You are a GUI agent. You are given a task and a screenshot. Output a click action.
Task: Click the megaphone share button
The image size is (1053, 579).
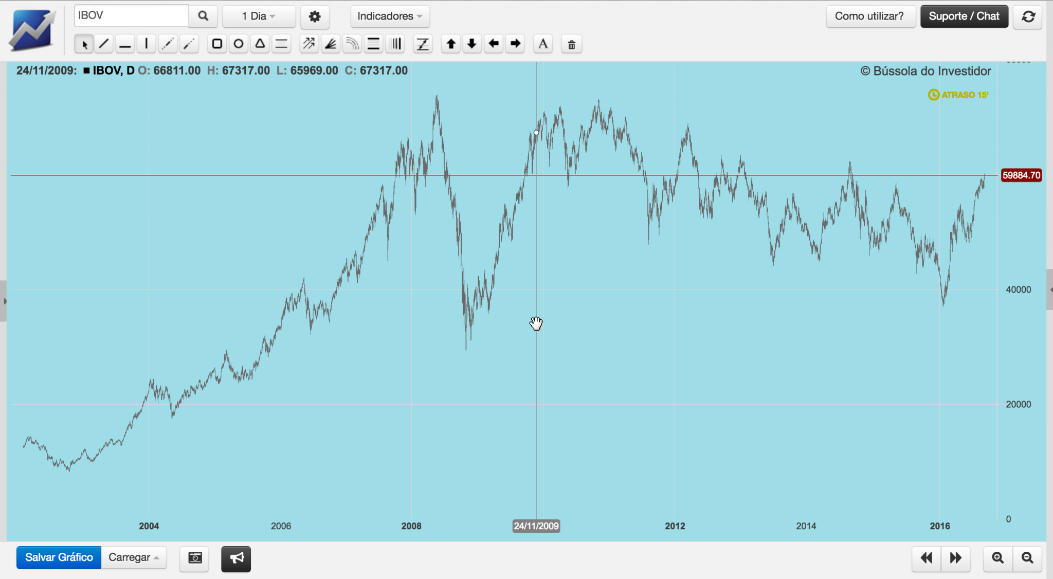(236, 558)
